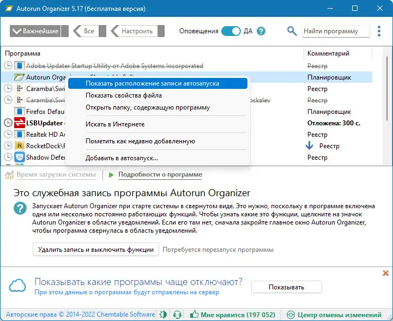Click the program list vertical scrollbar
393x321 pixels.
coord(387,88)
